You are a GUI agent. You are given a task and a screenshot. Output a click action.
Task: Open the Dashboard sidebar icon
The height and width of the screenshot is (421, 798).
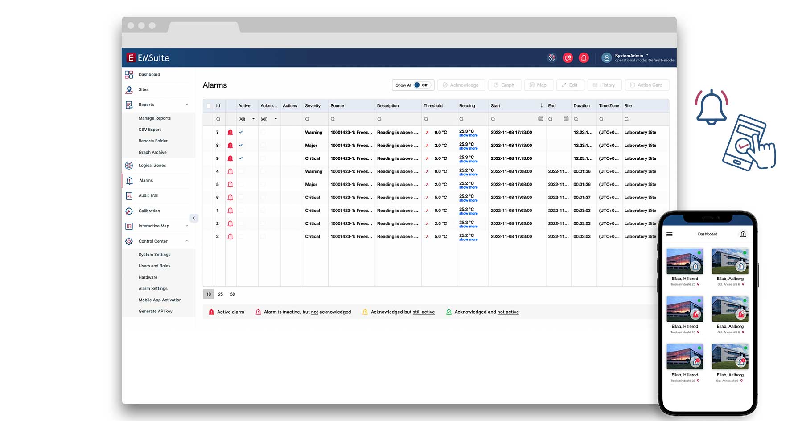point(129,75)
